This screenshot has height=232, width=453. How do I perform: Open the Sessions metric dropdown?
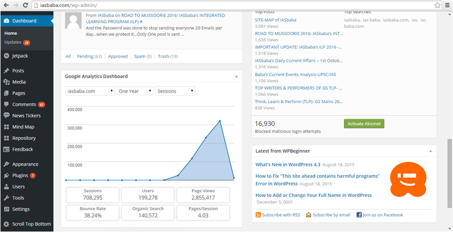[175, 91]
